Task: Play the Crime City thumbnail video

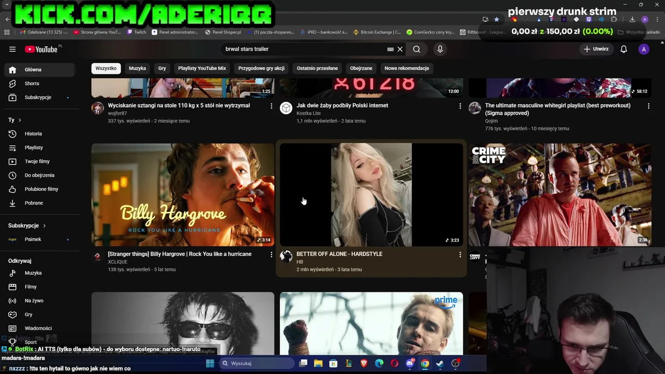Action: [560, 195]
